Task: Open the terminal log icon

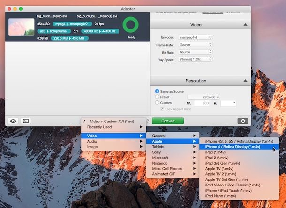Action: (26, 121)
